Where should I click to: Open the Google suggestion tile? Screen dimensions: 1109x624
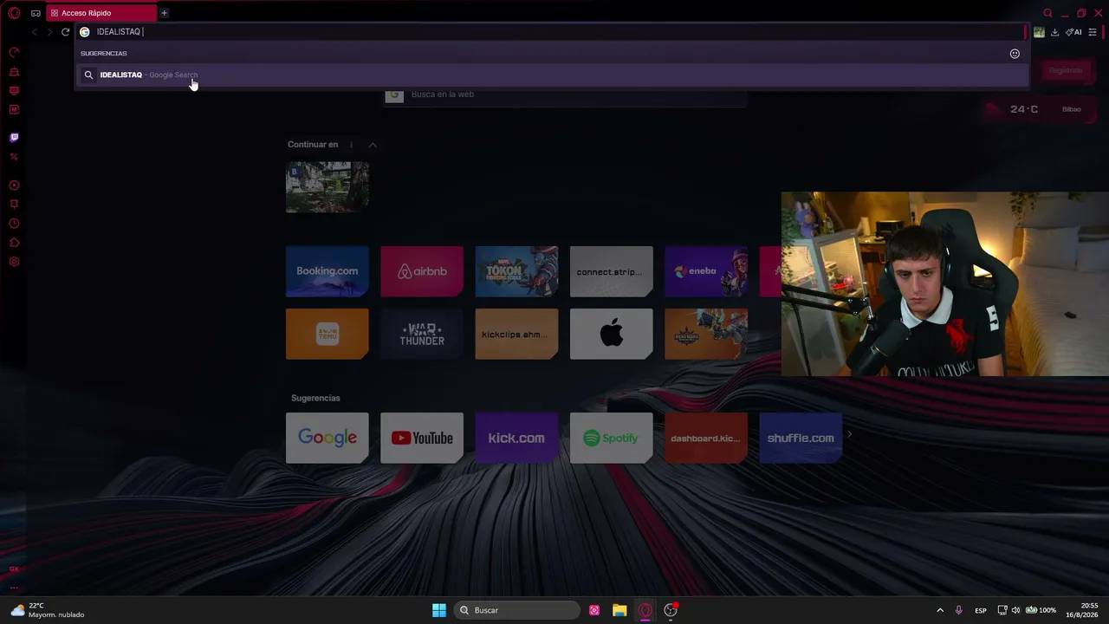(x=328, y=438)
